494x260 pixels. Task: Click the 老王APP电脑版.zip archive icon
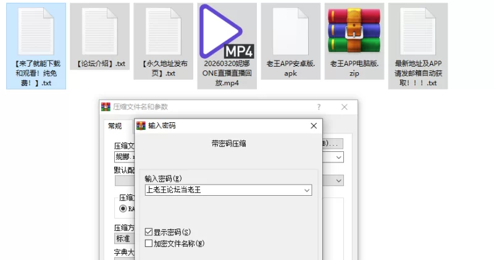point(354,31)
